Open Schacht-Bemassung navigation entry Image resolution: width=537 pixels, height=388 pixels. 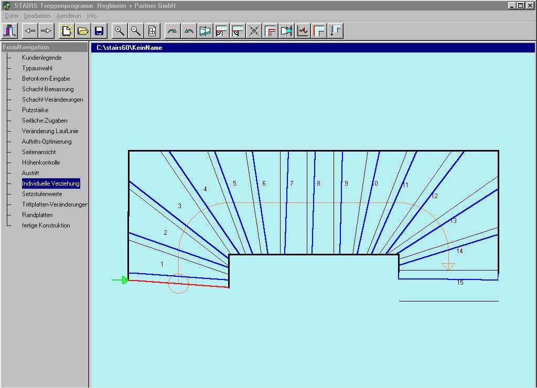(x=48, y=89)
